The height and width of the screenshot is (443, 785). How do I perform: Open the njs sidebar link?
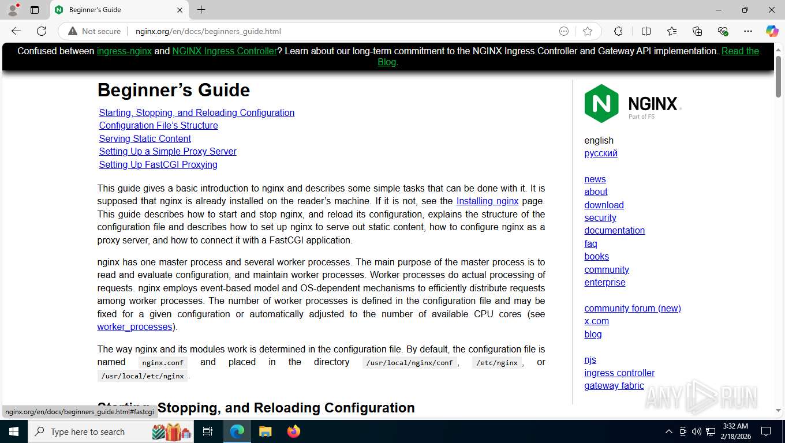[x=590, y=359]
